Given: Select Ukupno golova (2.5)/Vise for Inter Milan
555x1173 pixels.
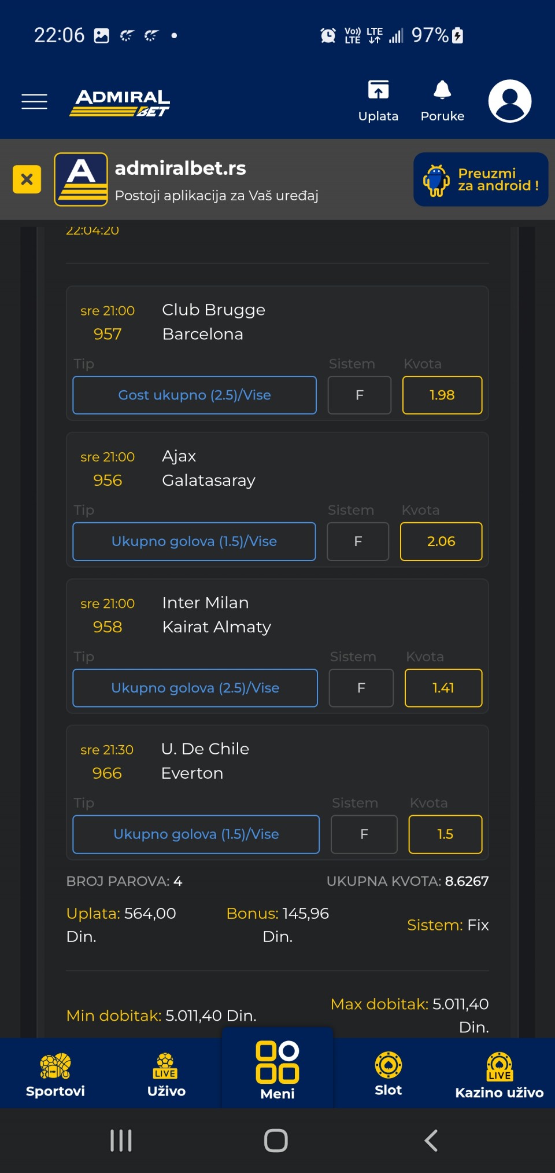Looking at the screenshot, I should tap(195, 688).
